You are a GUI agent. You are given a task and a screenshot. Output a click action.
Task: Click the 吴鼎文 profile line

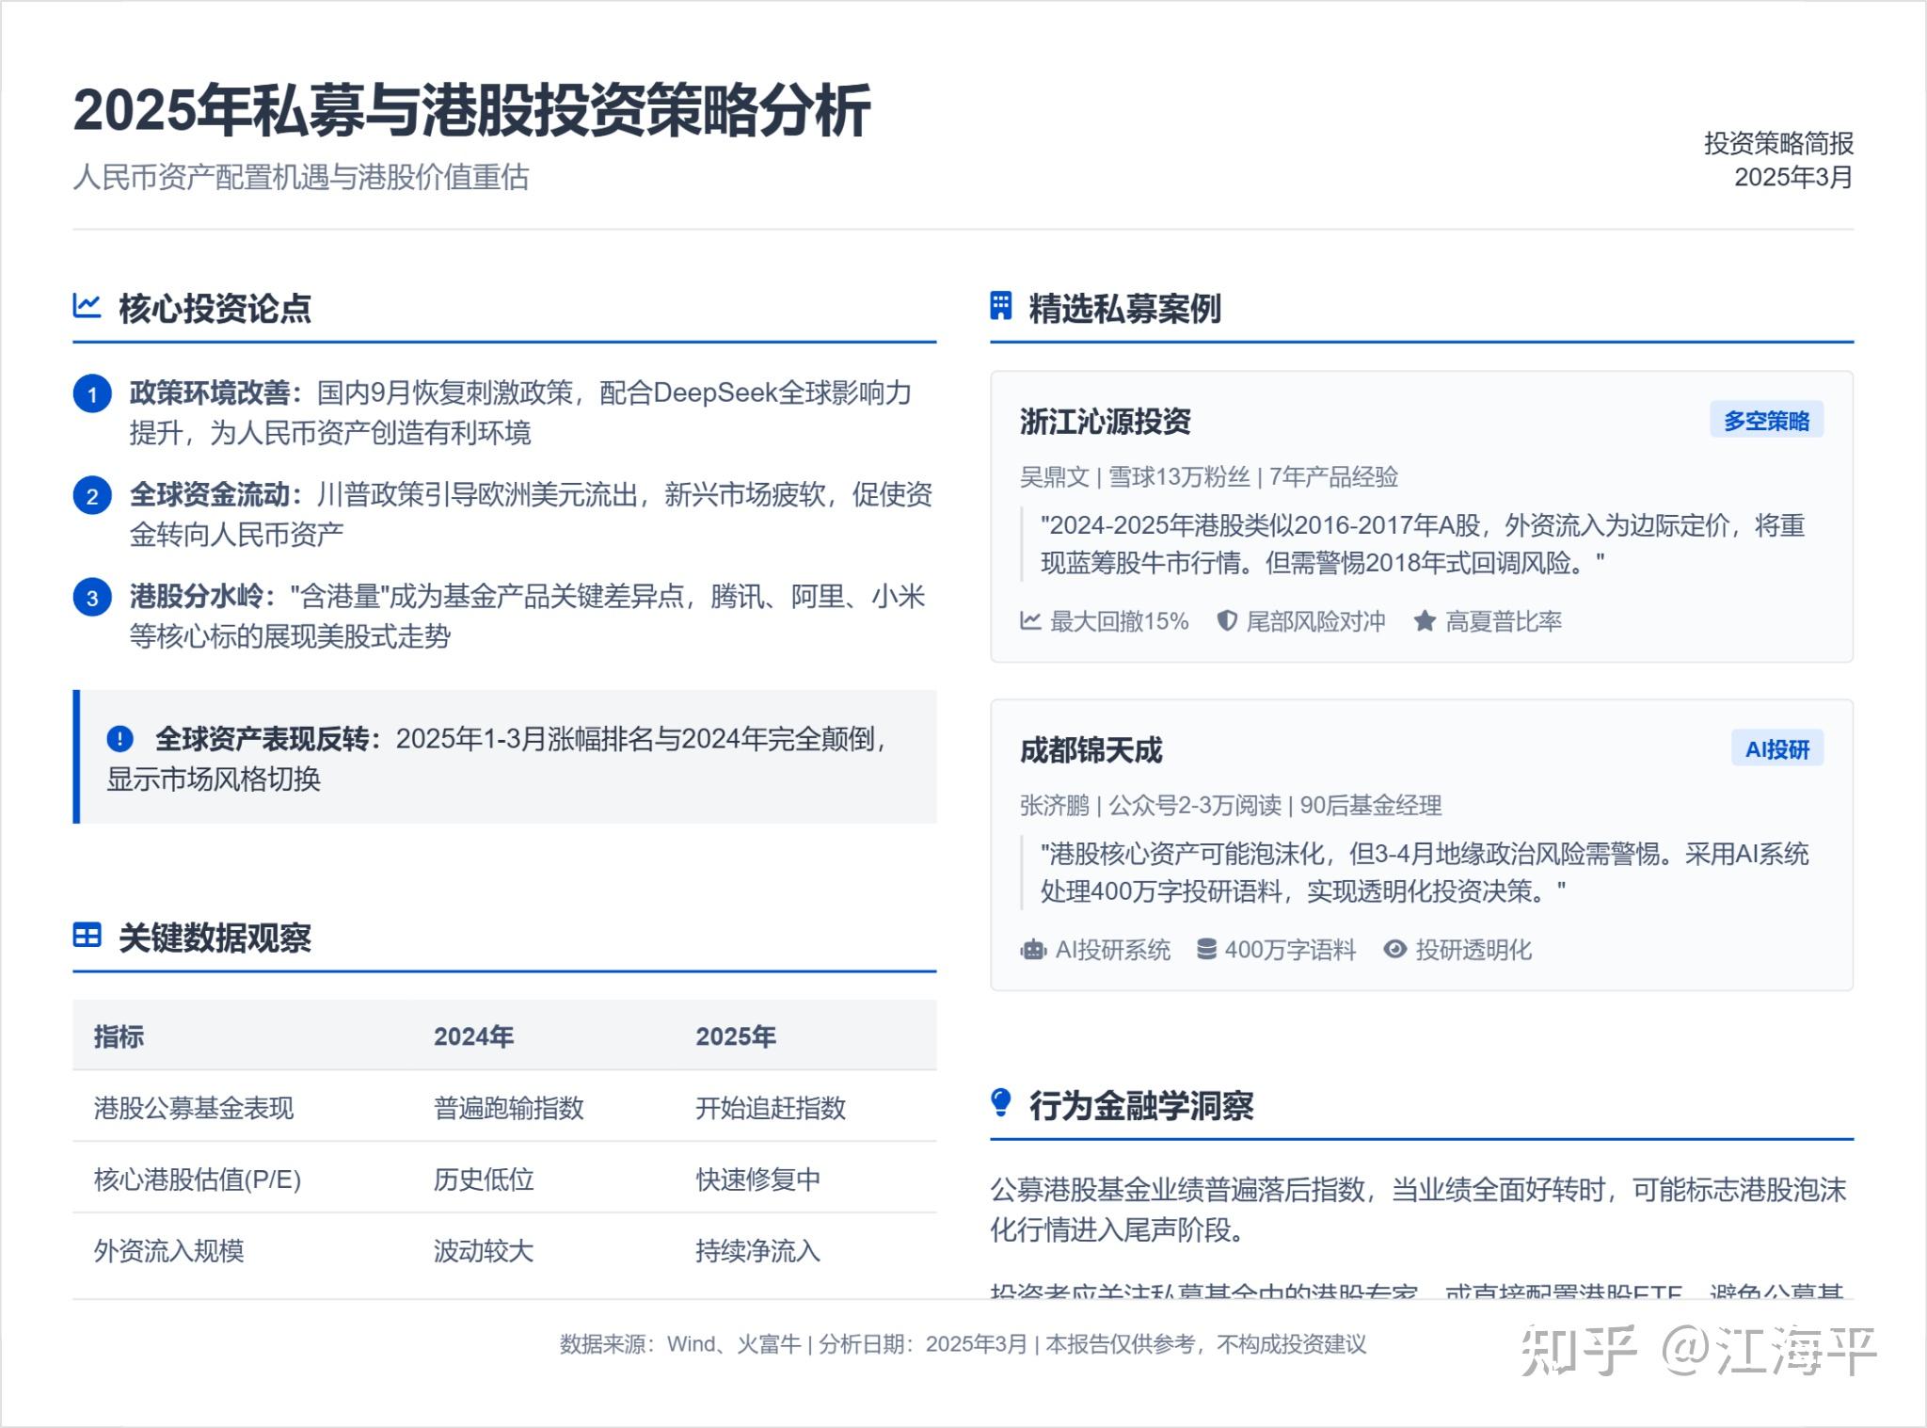coord(1209,476)
